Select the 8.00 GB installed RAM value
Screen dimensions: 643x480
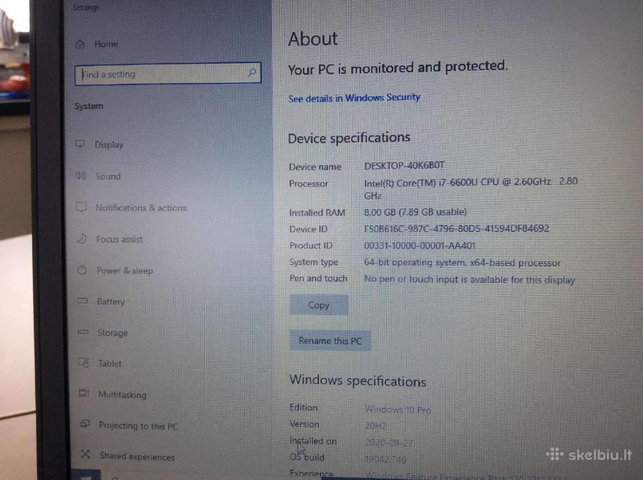click(x=415, y=212)
